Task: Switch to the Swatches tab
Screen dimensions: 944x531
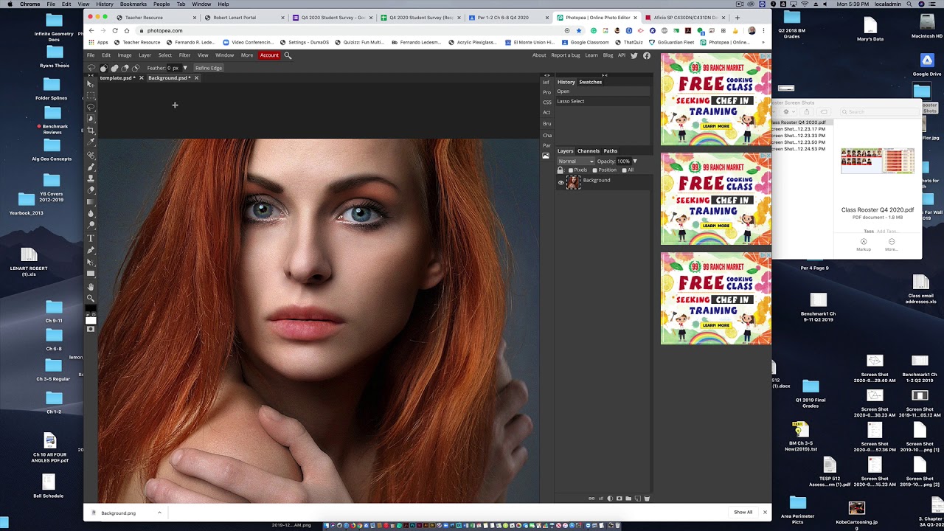Action: pyautogui.click(x=590, y=82)
